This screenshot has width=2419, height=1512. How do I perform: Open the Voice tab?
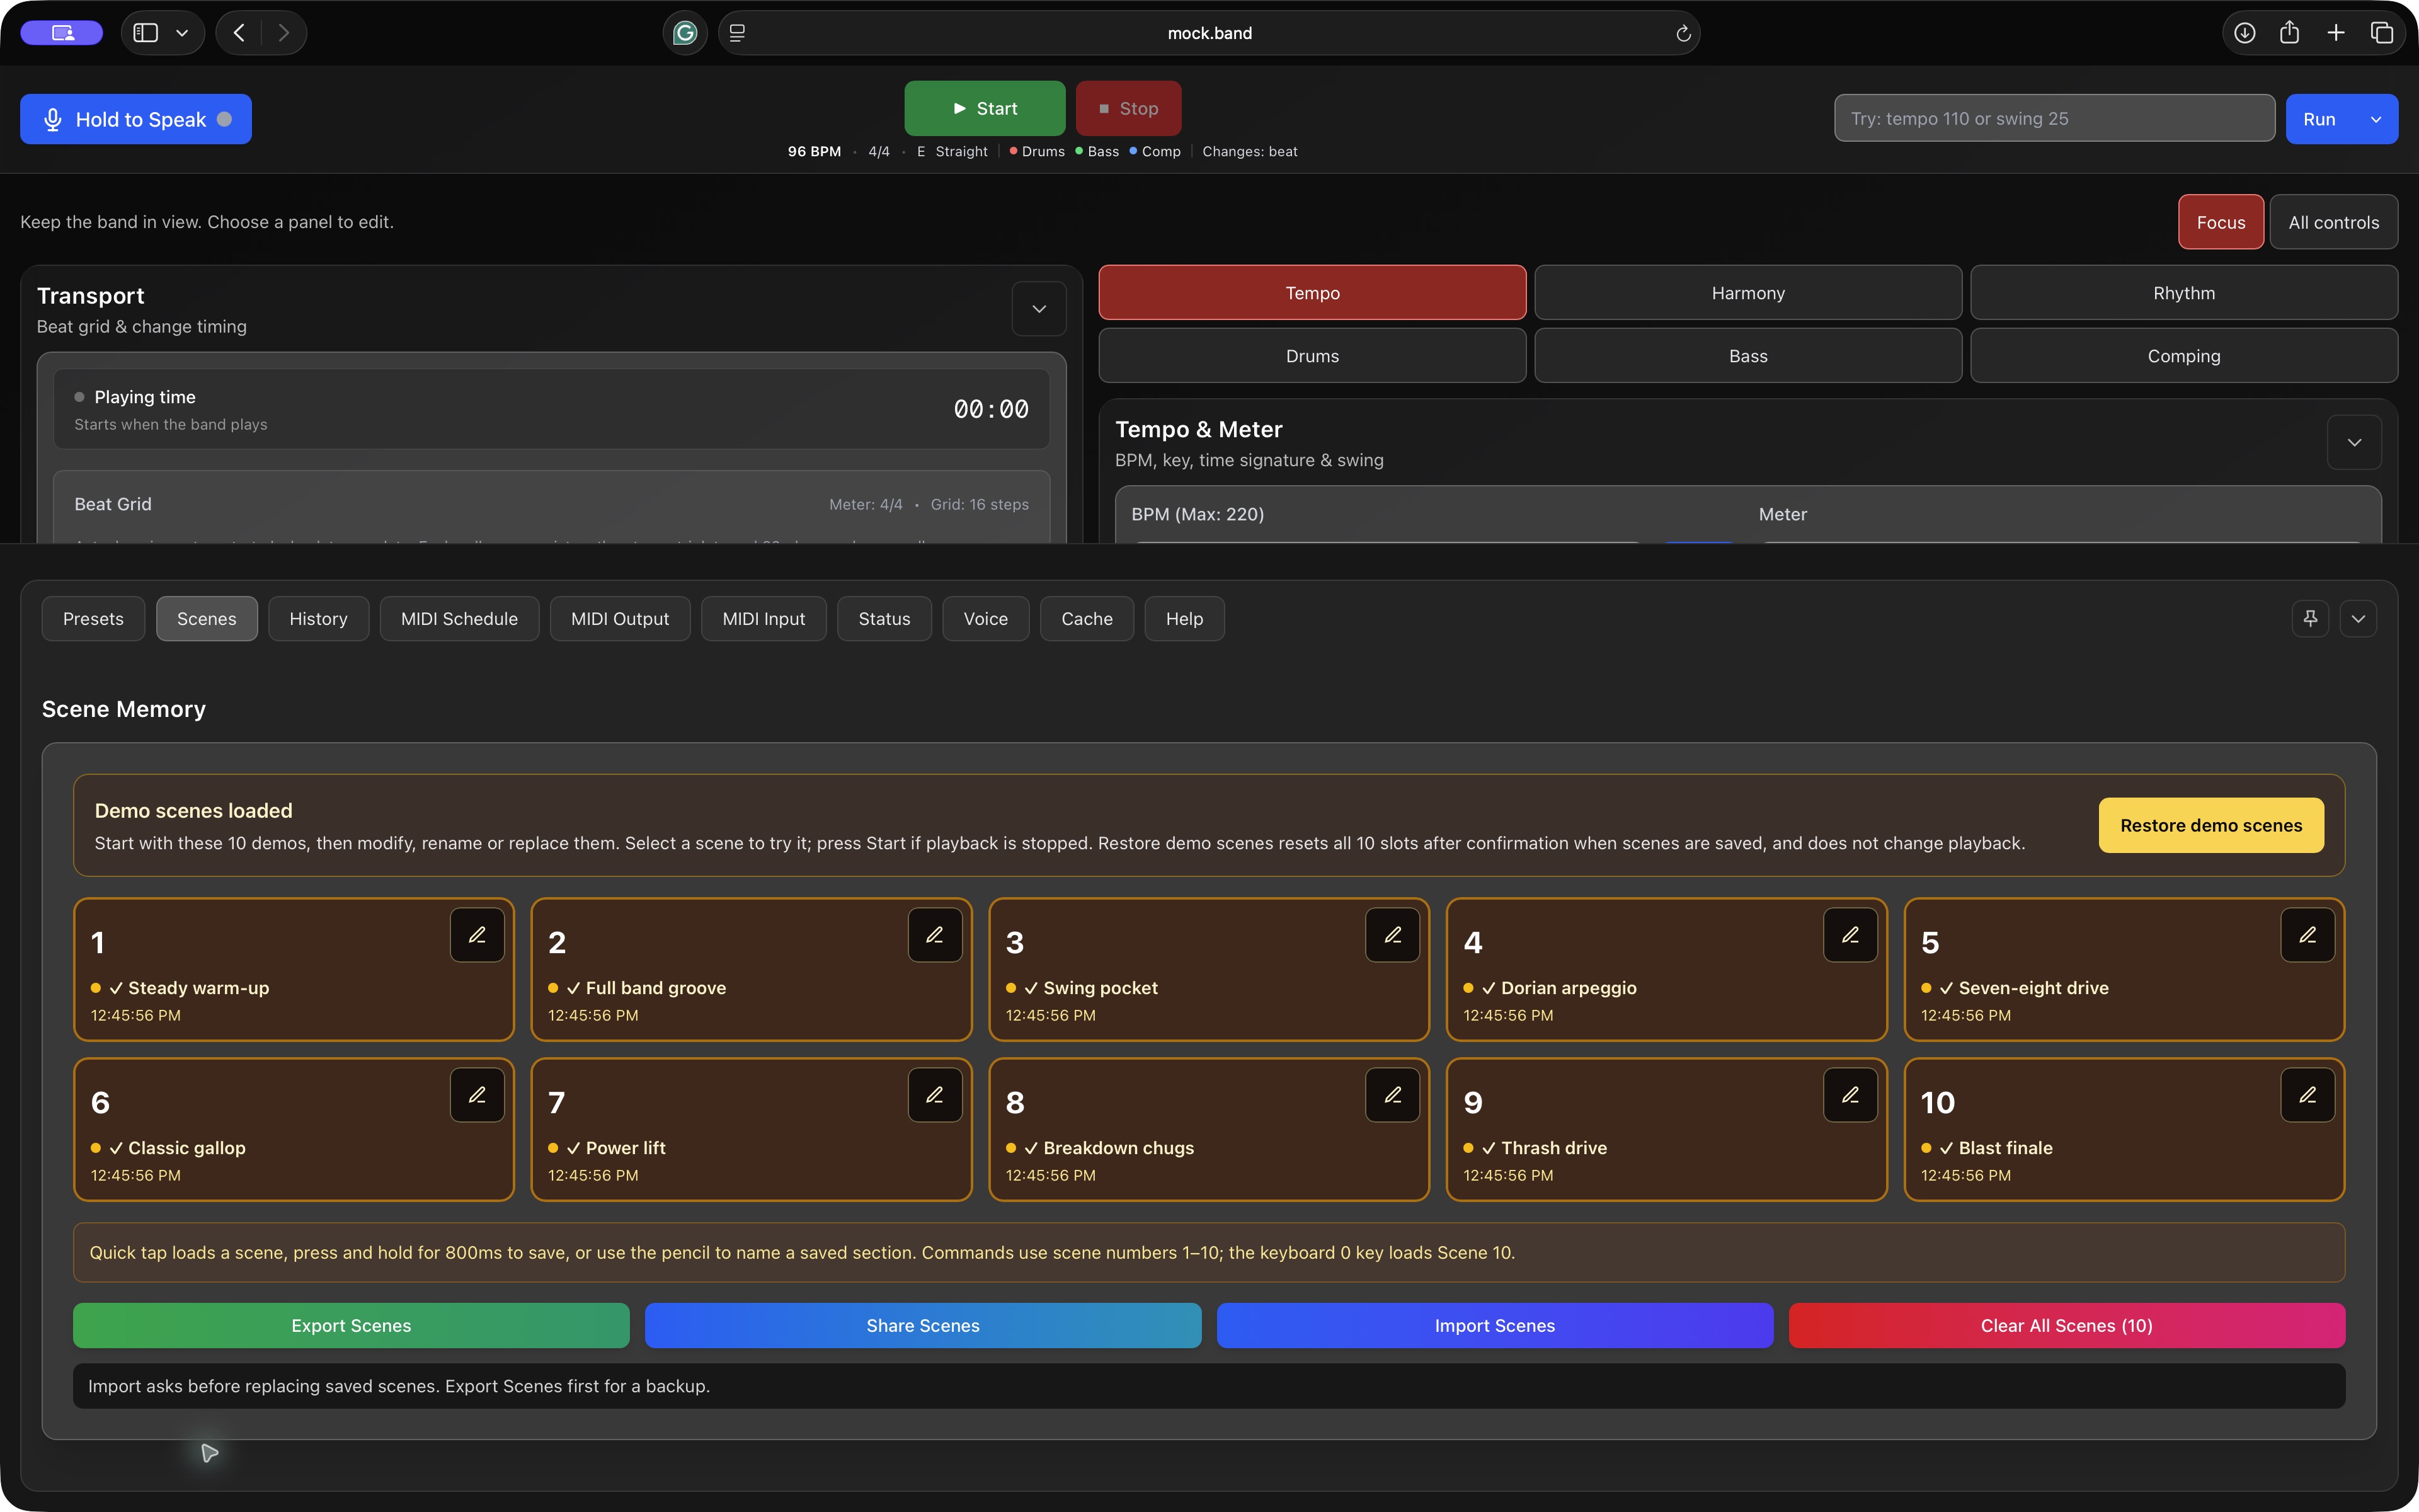[986, 619]
